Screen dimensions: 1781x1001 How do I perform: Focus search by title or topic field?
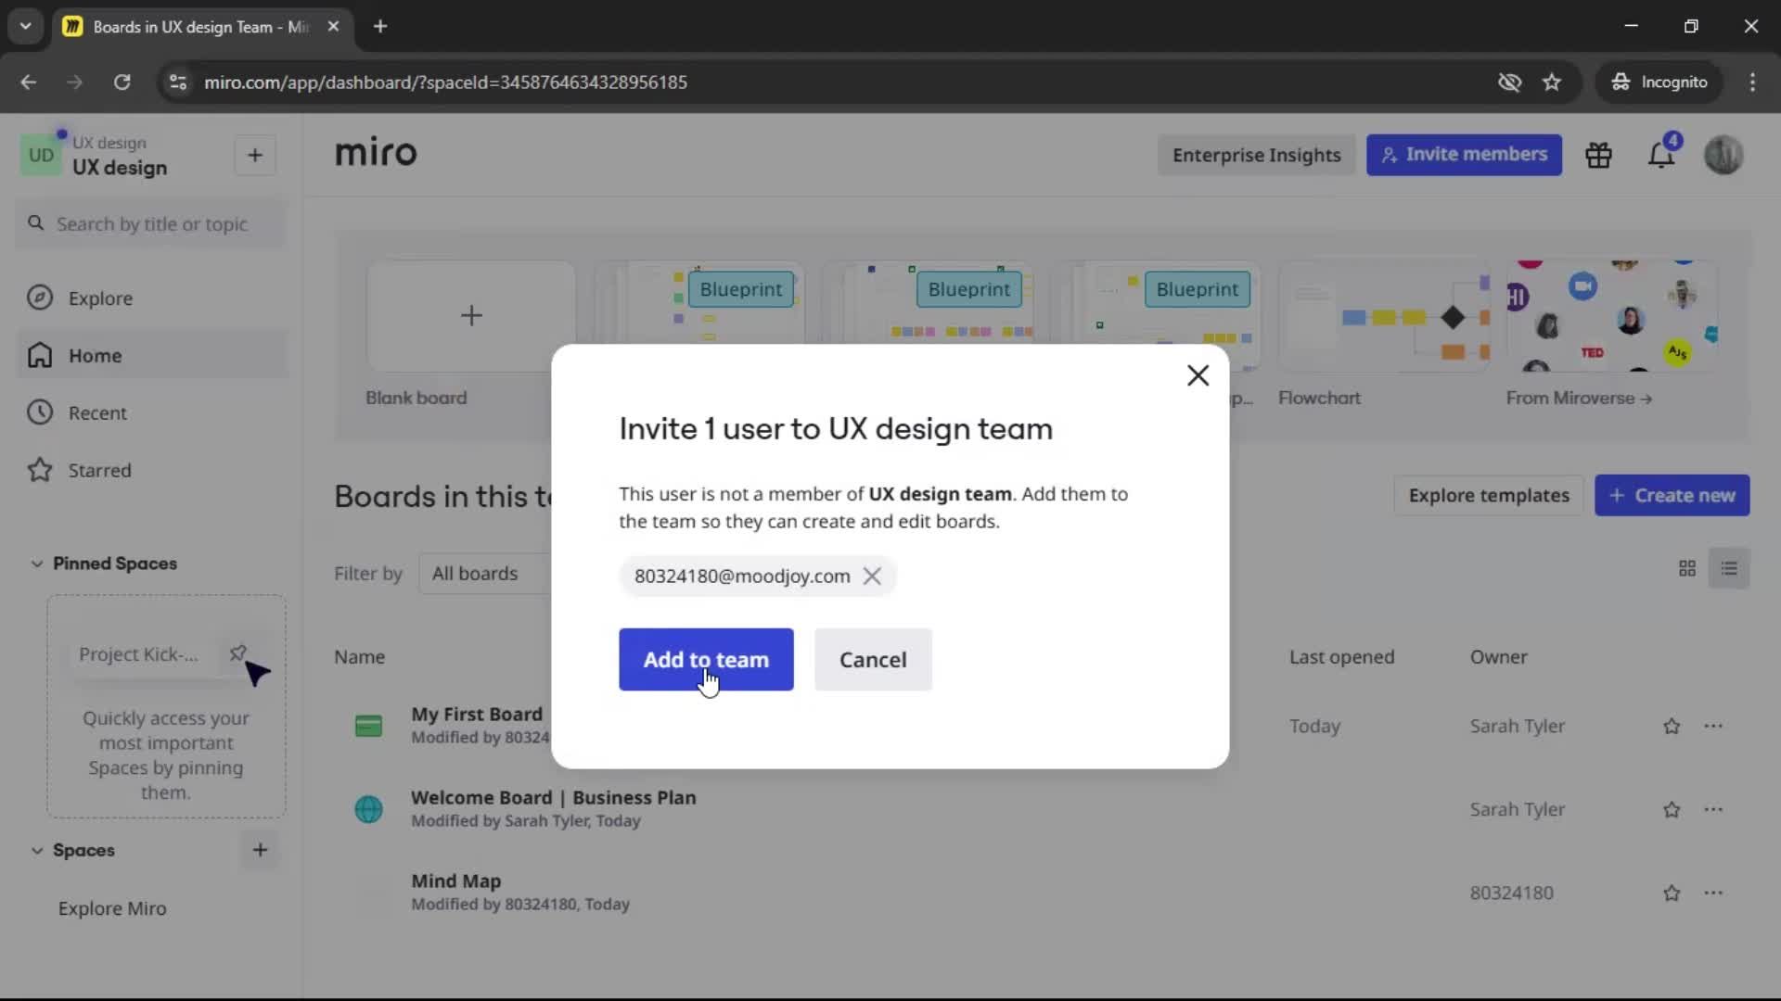coord(151,223)
